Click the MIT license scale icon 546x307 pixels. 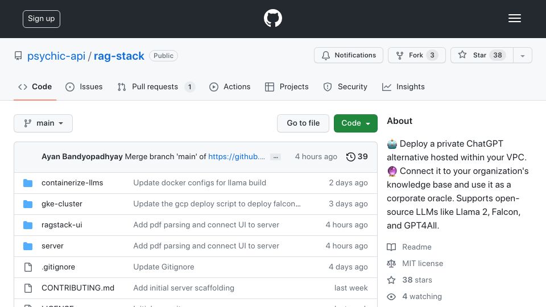pyautogui.click(x=391, y=263)
